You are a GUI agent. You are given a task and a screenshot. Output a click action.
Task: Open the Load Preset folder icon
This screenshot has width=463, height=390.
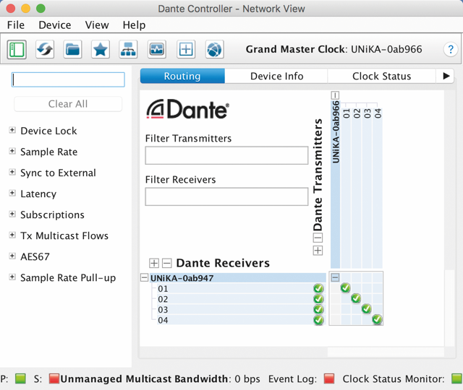pos(72,49)
